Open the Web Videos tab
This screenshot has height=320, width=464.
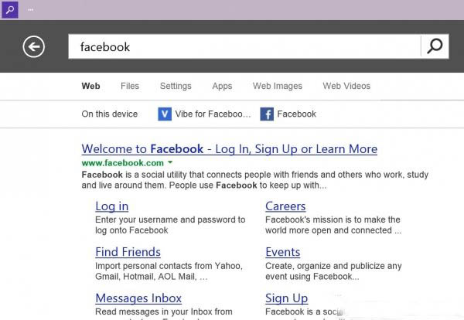coord(346,86)
